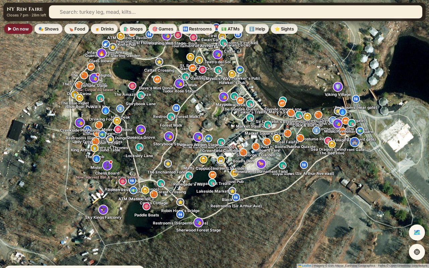The height and width of the screenshot is (268, 429).
Task: Select the Chess Board marker
Action: (x=107, y=165)
